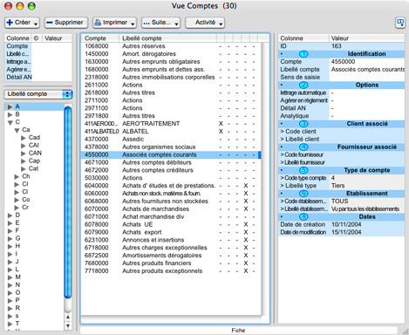Click the tree scrollbar down arrow

68,325
